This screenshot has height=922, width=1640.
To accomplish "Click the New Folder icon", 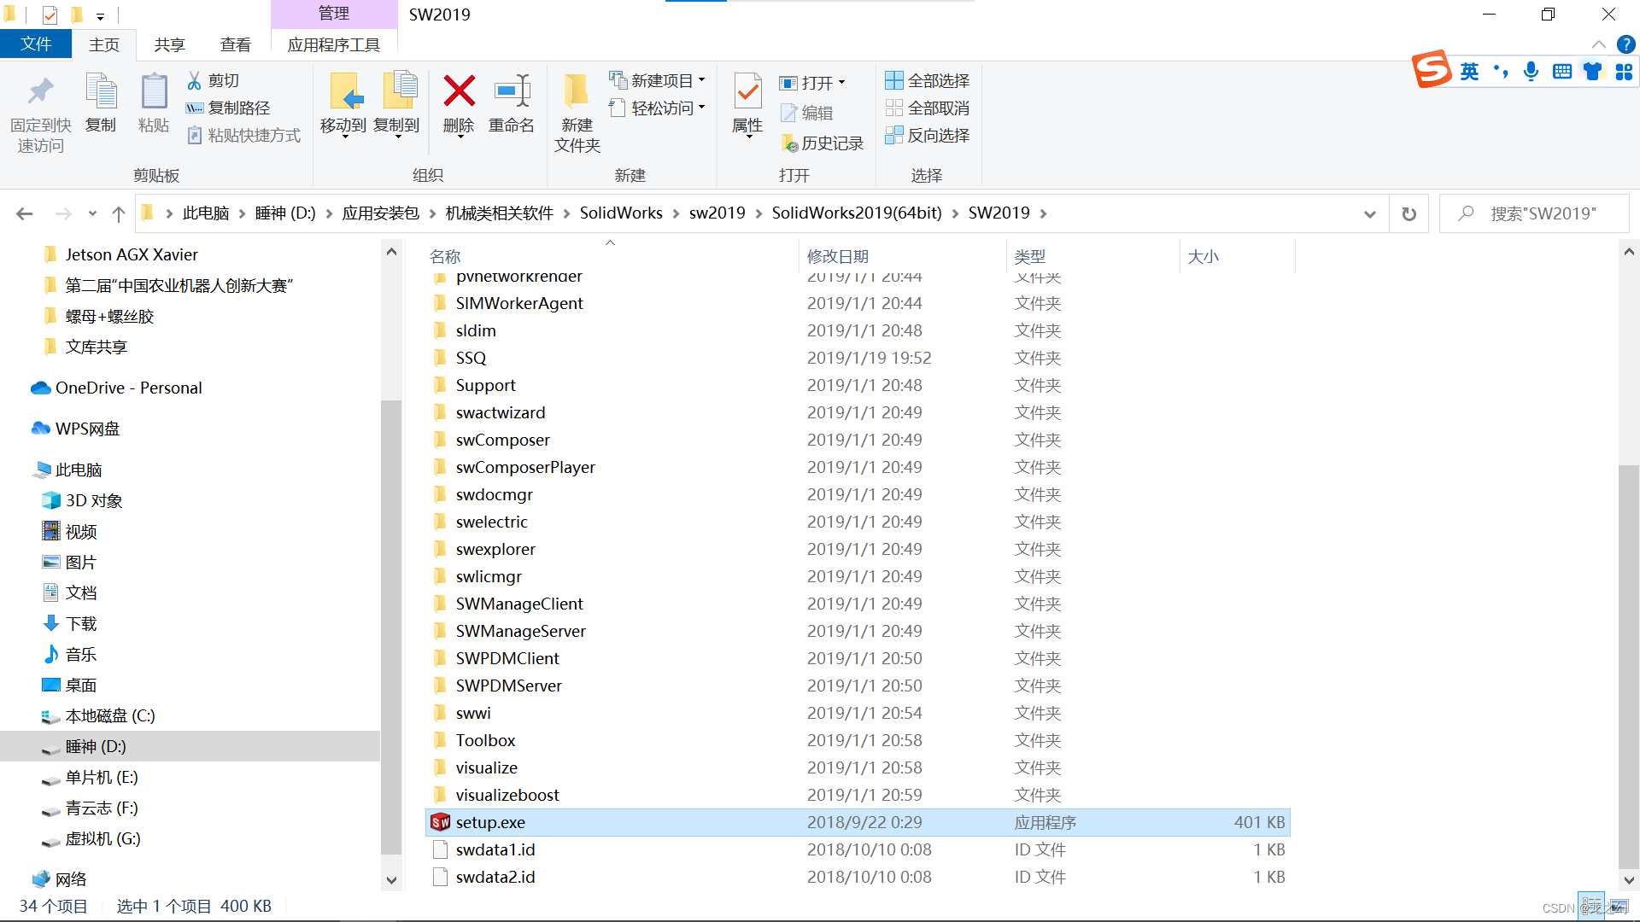I will click(x=577, y=91).
